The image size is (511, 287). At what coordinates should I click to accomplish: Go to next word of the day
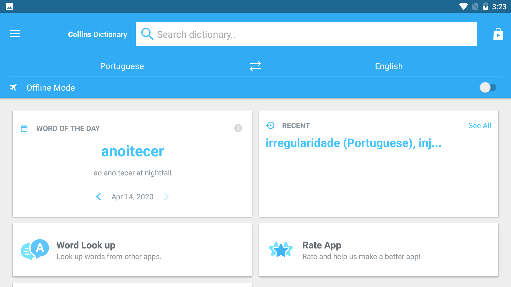(167, 197)
